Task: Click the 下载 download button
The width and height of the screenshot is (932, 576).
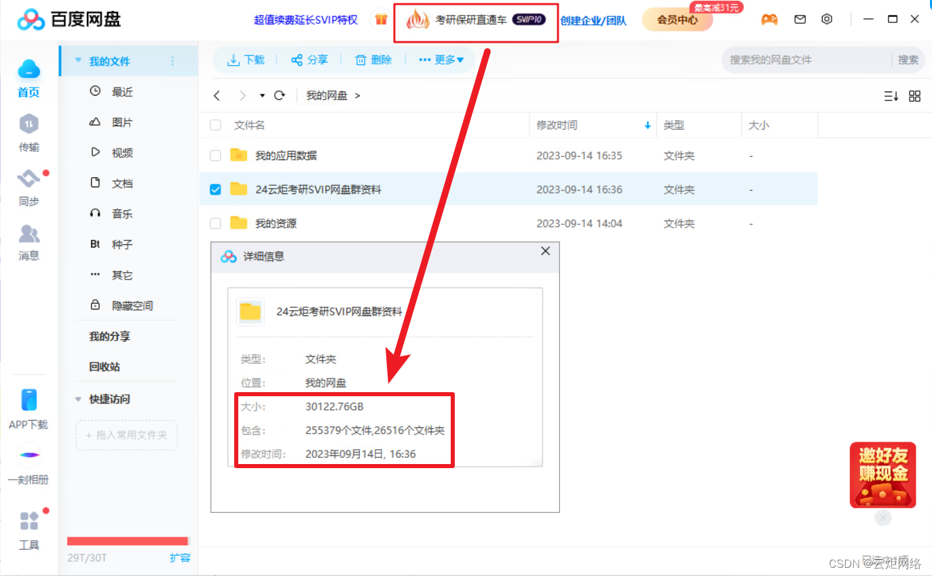Action: [x=246, y=60]
